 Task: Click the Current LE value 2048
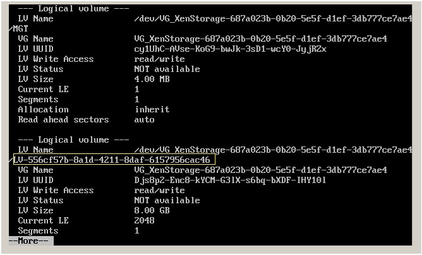point(144,220)
